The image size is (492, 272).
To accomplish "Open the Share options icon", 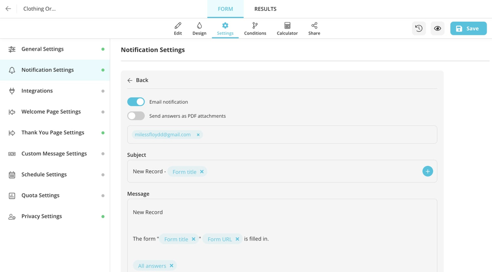I will pyautogui.click(x=314, y=29).
